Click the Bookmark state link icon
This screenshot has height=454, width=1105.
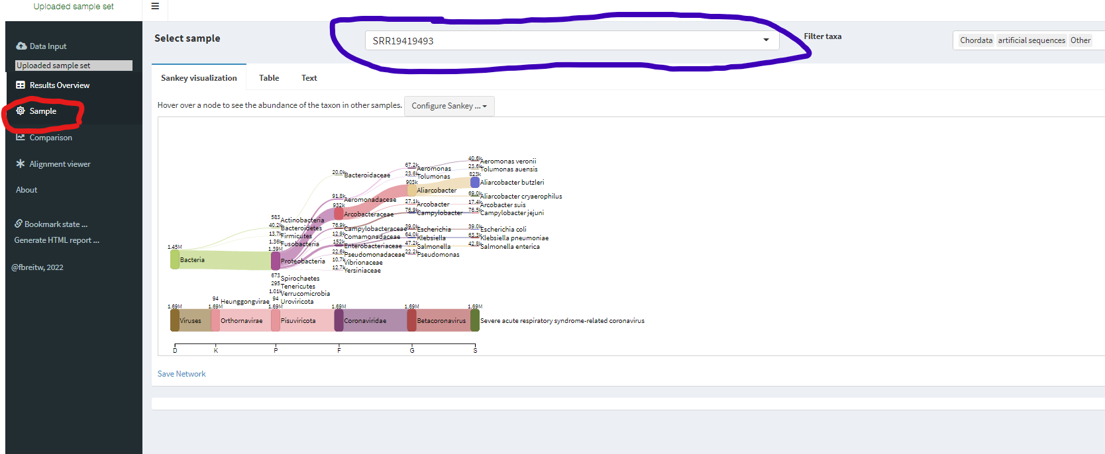pyautogui.click(x=19, y=224)
